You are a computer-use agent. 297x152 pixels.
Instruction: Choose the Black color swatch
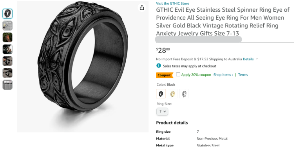[x=161, y=94]
